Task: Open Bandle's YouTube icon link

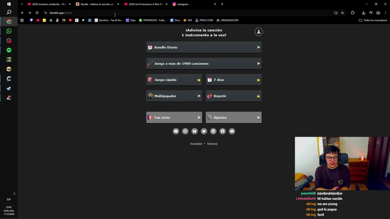Action: tap(232, 131)
